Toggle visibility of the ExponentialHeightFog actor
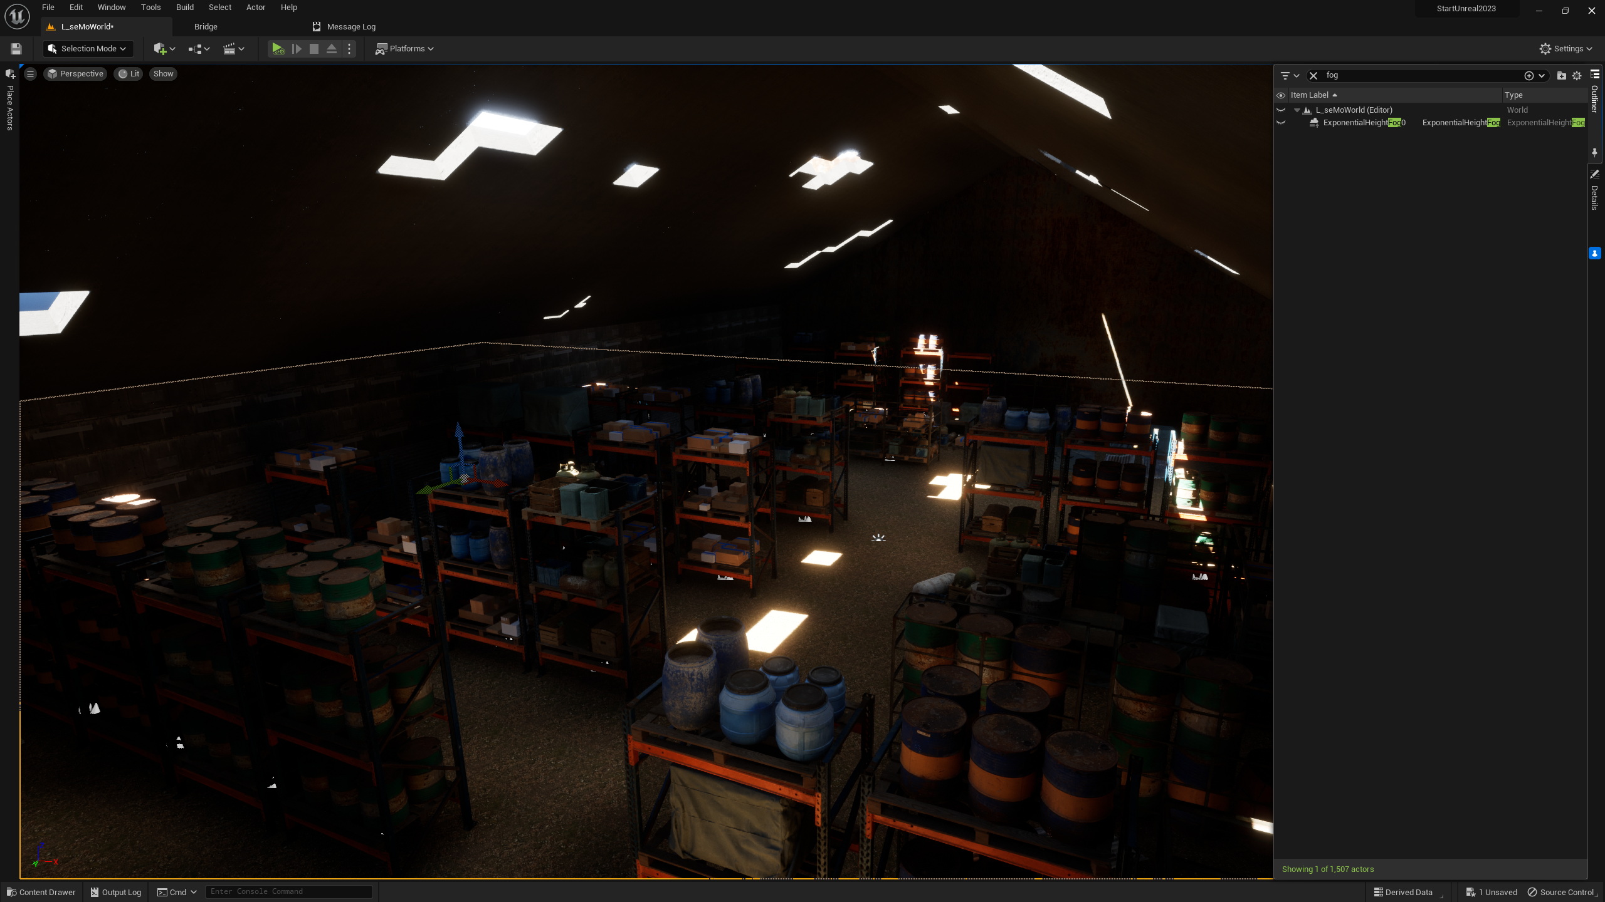1605x902 pixels. tap(1281, 123)
